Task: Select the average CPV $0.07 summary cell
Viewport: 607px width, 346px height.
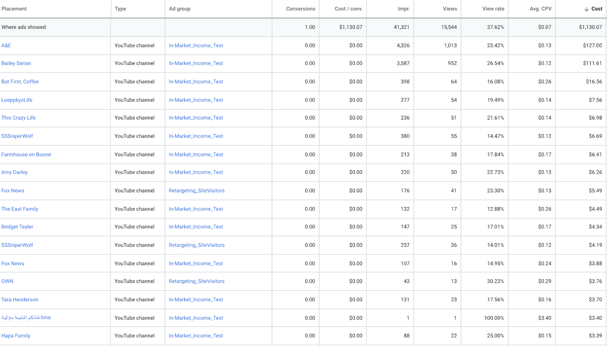Action: click(x=545, y=27)
